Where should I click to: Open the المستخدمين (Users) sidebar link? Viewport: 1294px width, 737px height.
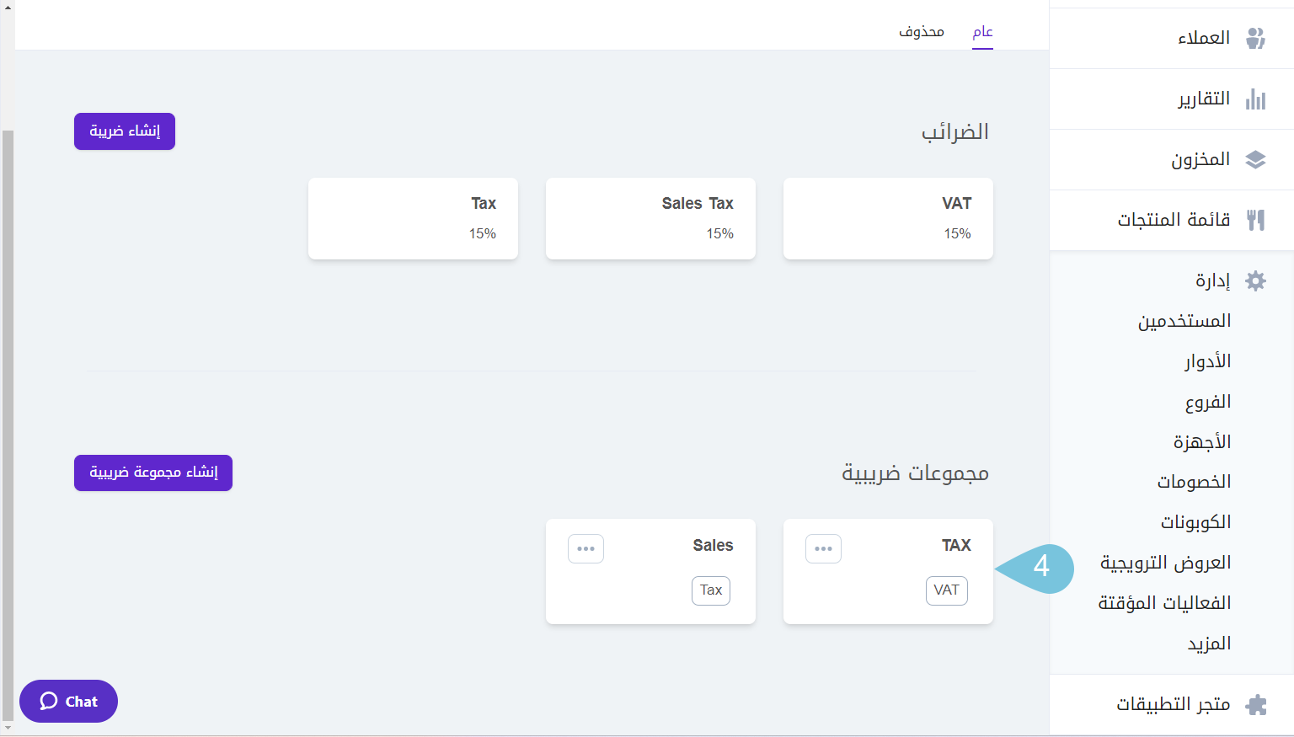tap(1184, 322)
